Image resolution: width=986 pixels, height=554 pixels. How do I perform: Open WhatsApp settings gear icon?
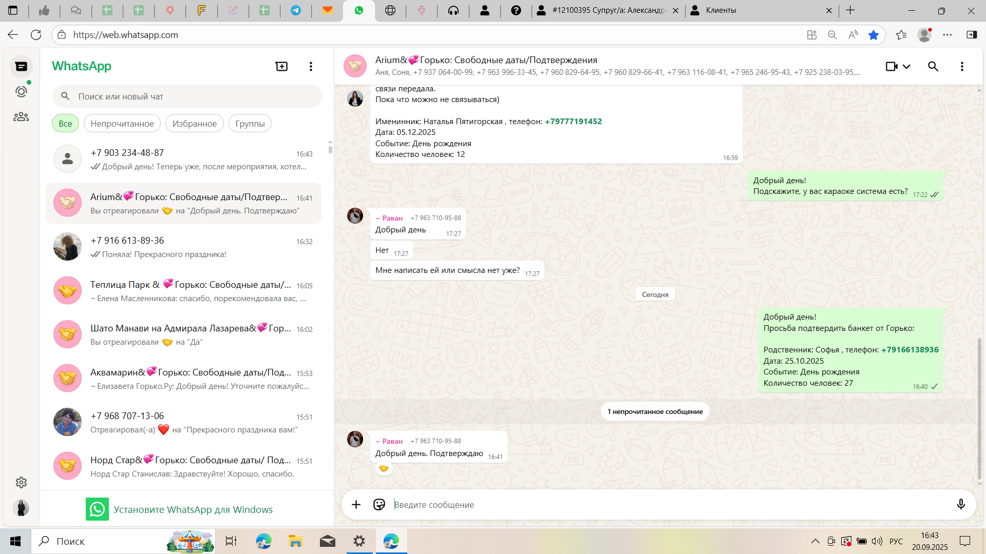coord(21,482)
